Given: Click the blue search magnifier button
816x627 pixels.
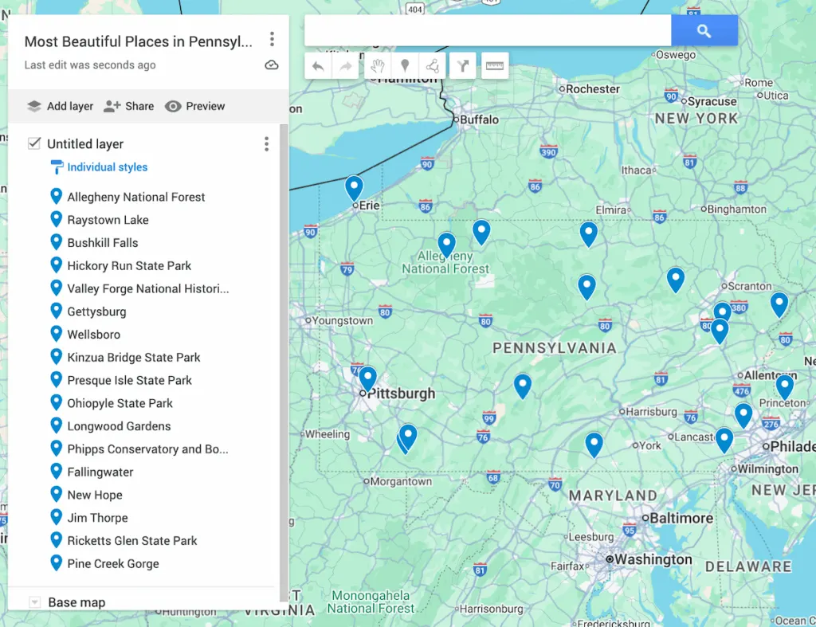Looking at the screenshot, I should pyautogui.click(x=704, y=31).
